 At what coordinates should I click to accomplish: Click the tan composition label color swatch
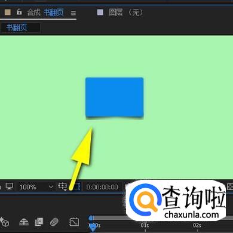[8, 12]
